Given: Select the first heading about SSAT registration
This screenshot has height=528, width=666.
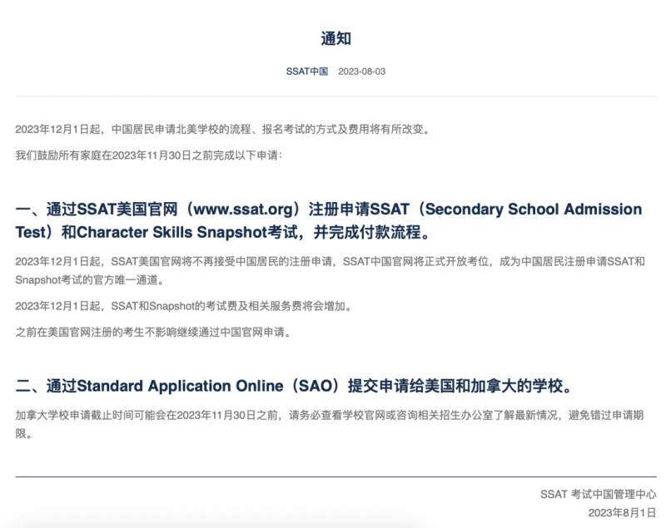Looking at the screenshot, I should point(329,220).
